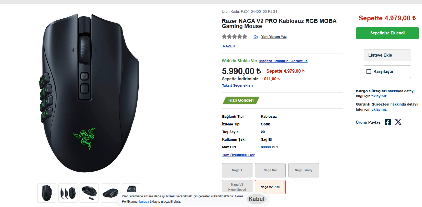The width and height of the screenshot is (422, 207).
Task: Choose the Naga Trinity variant
Action: click(304, 170)
